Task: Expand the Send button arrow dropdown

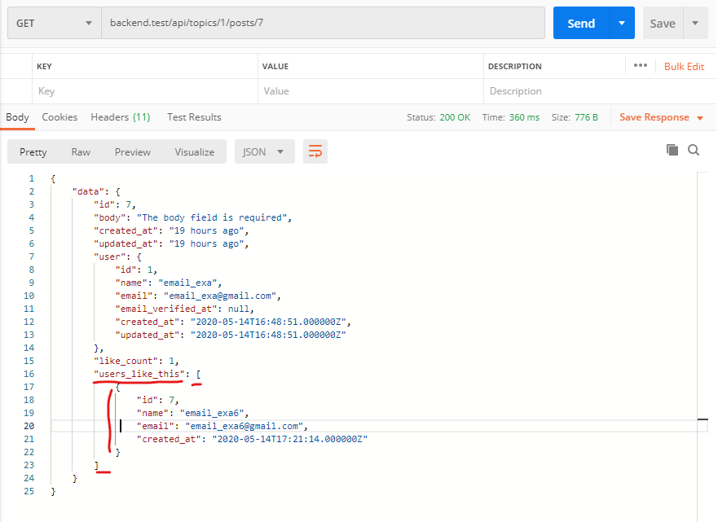Action: coord(622,24)
